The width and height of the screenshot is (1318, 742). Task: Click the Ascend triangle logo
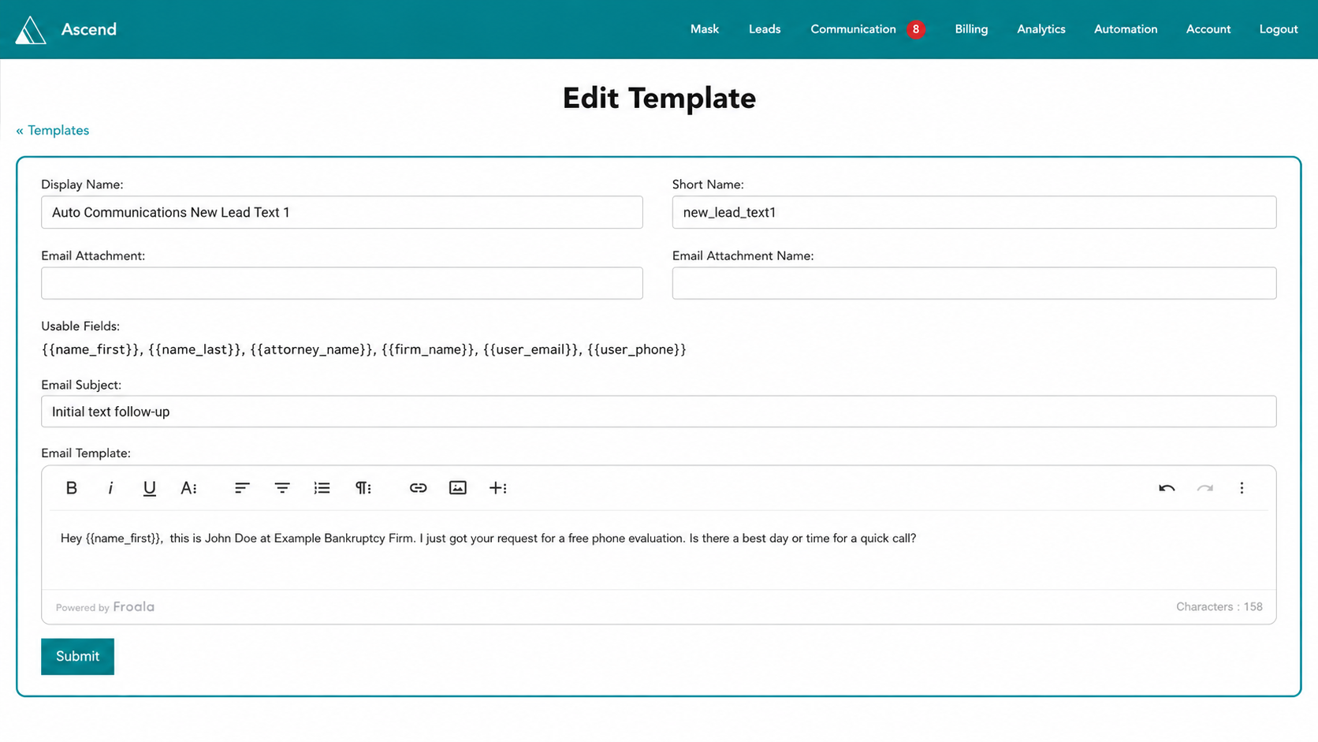coord(31,30)
